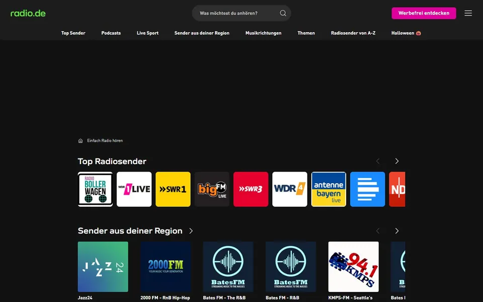This screenshot has height=302, width=483.
Task: Click the Werbefrei entdecken button
Action: click(424, 13)
